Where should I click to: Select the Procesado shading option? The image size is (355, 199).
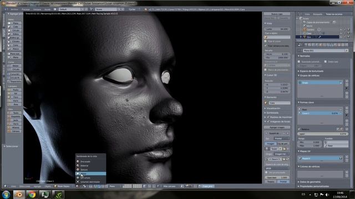click(90, 161)
